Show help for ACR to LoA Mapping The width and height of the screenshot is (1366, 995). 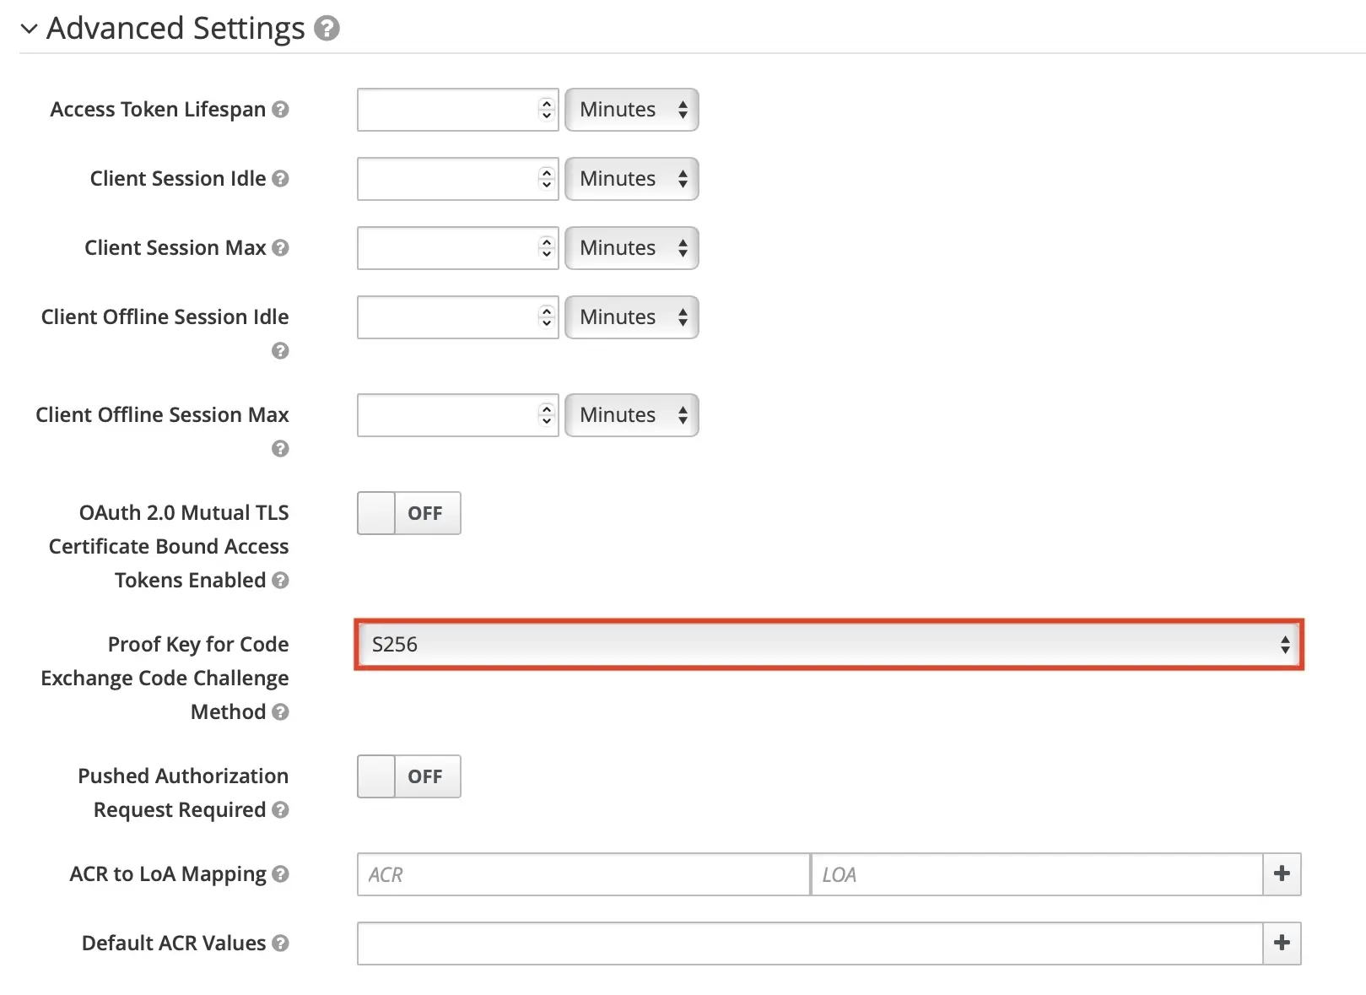281,874
